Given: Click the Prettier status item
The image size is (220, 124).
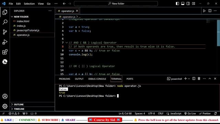Looking at the screenshot, I should (x=205, y=113).
